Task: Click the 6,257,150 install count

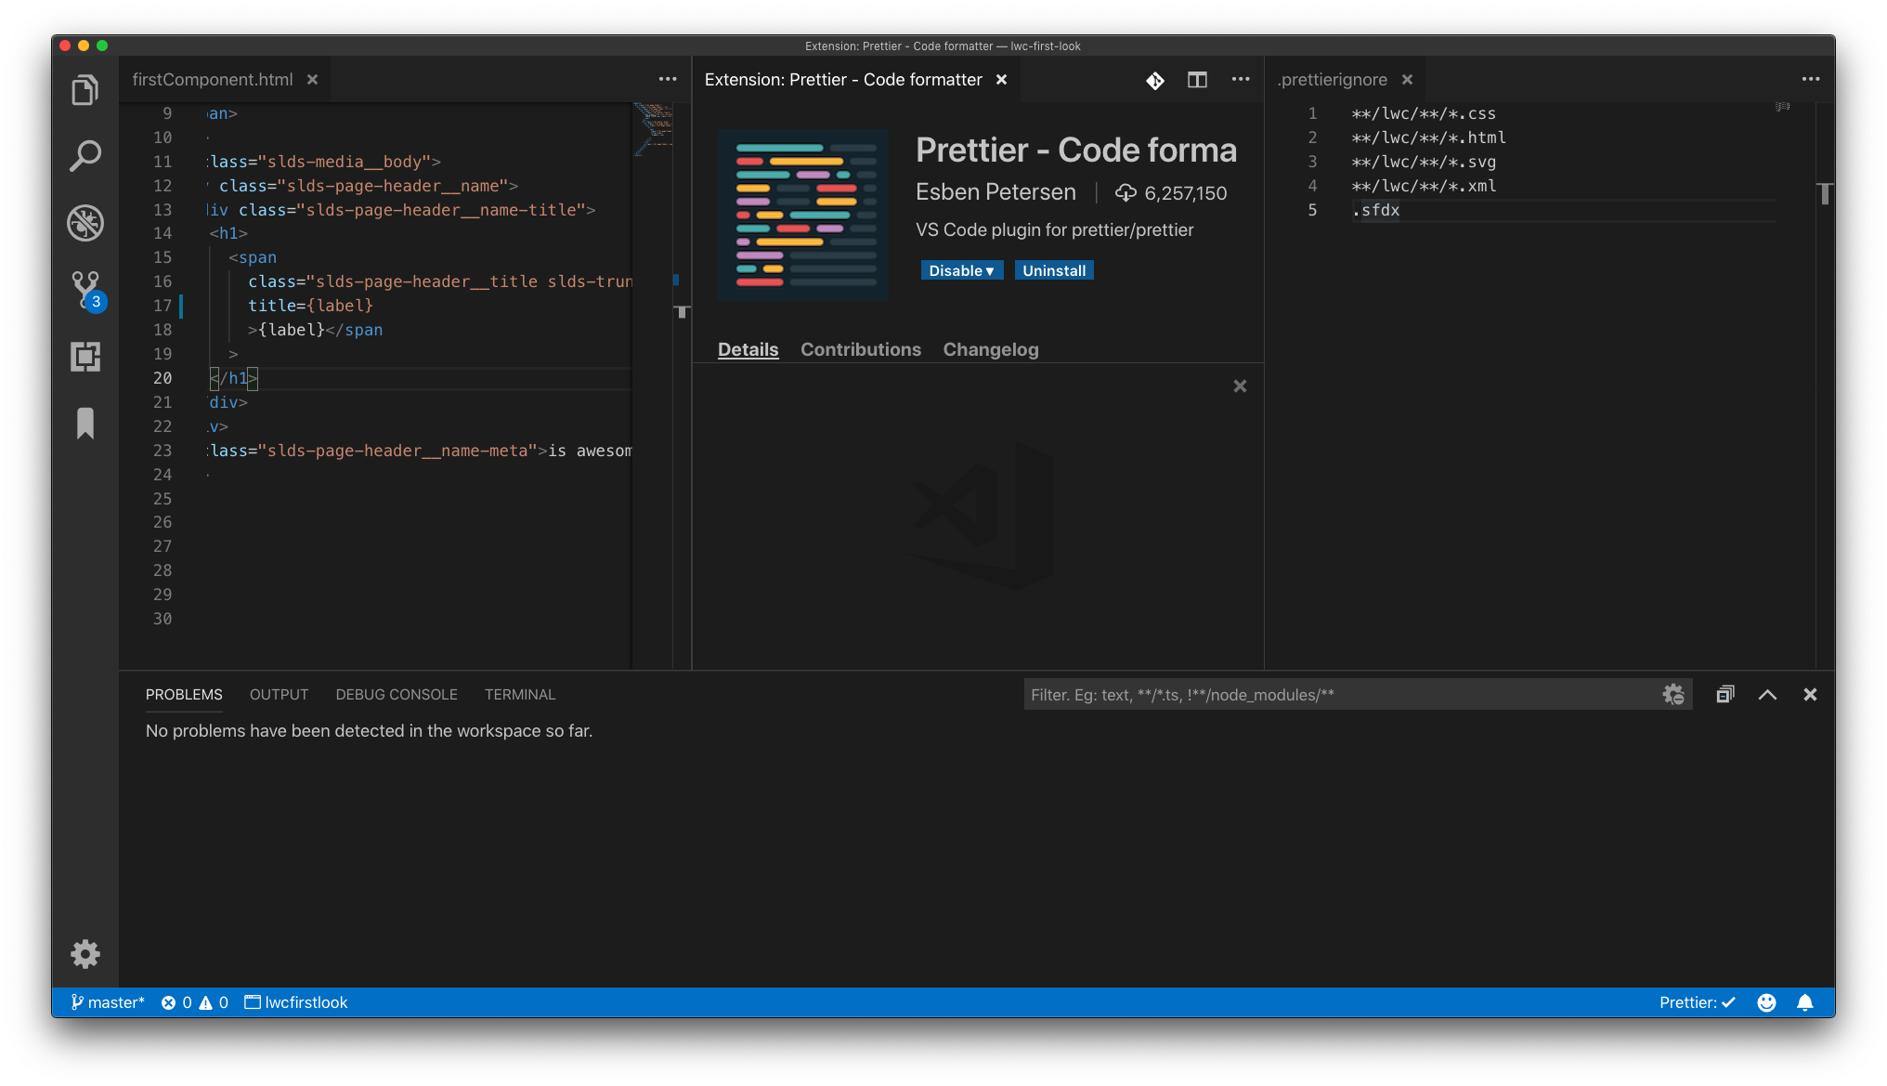Action: click(1171, 193)
